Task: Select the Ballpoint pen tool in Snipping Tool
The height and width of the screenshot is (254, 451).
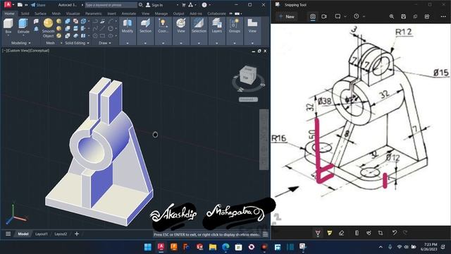Action: (x=318, y=233)
